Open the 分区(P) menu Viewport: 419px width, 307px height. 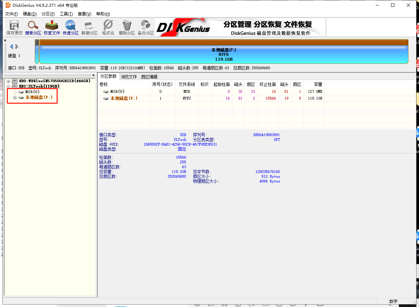[48, 14]
